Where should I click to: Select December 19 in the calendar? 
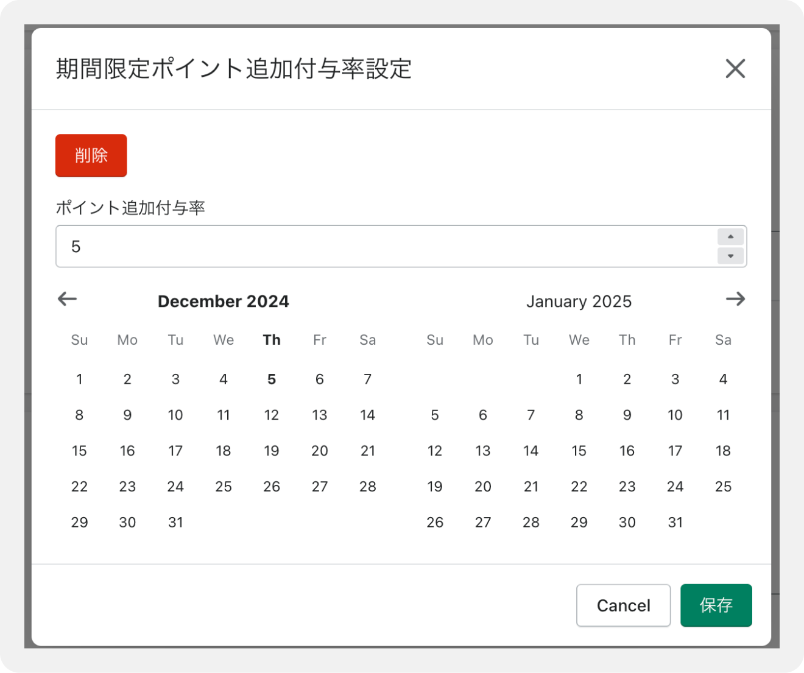pyautogui.click(x=272, y=451)
